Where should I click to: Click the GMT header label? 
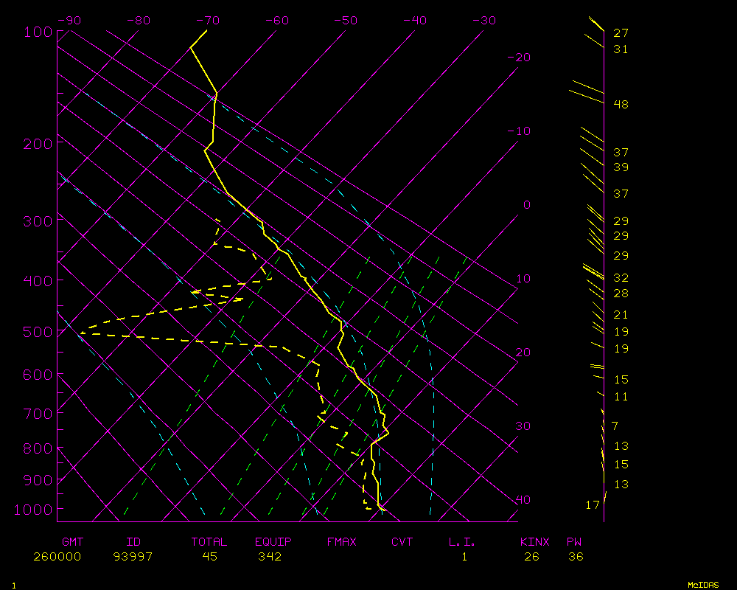[x=73, y=542]
